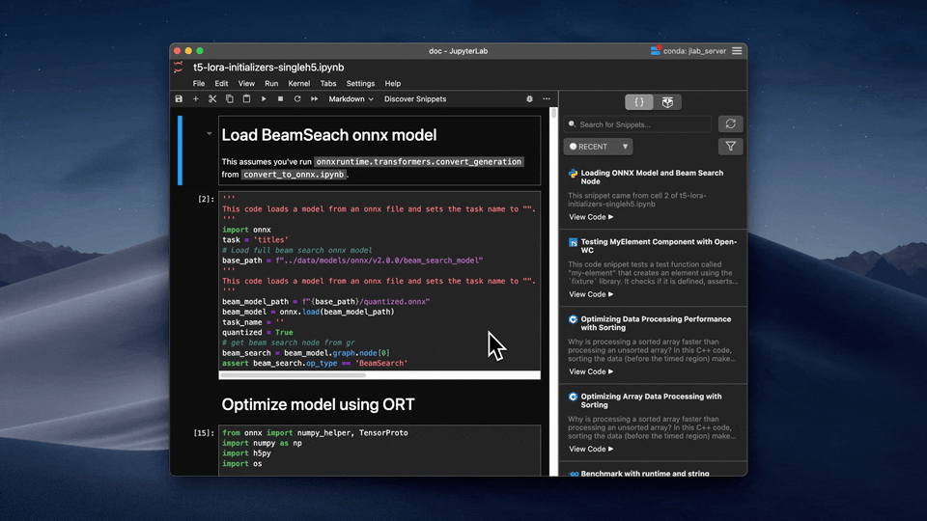Cut the selected cell using scissors icon

pos(212,99)
